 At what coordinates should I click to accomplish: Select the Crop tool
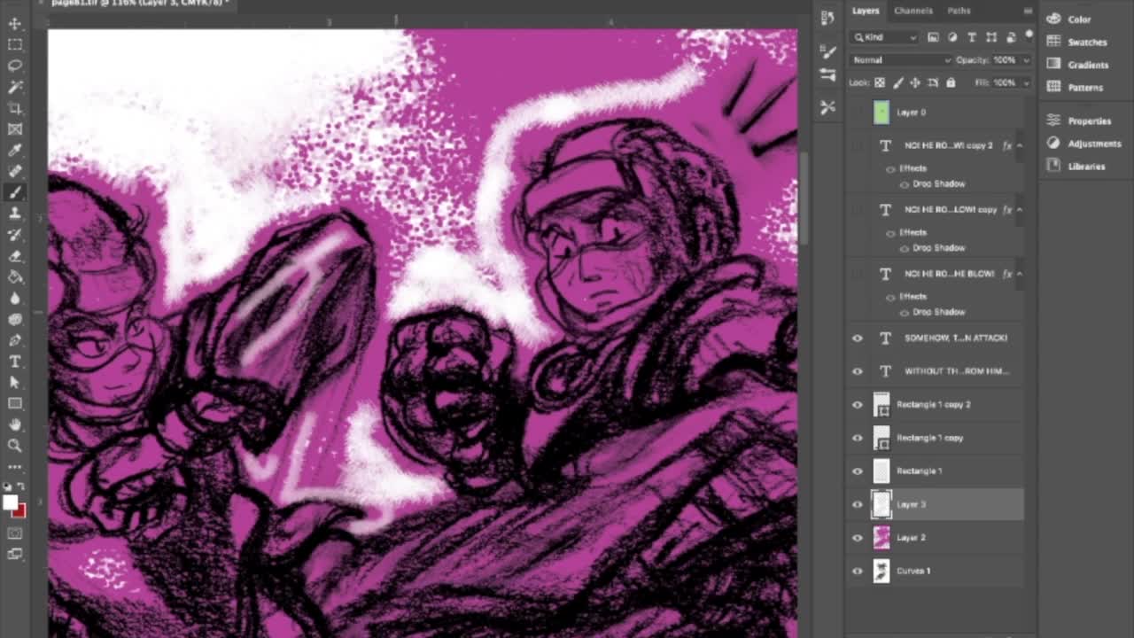pos(15,108)
